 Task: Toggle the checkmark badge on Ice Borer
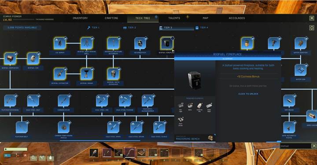(x=65, y=38)
